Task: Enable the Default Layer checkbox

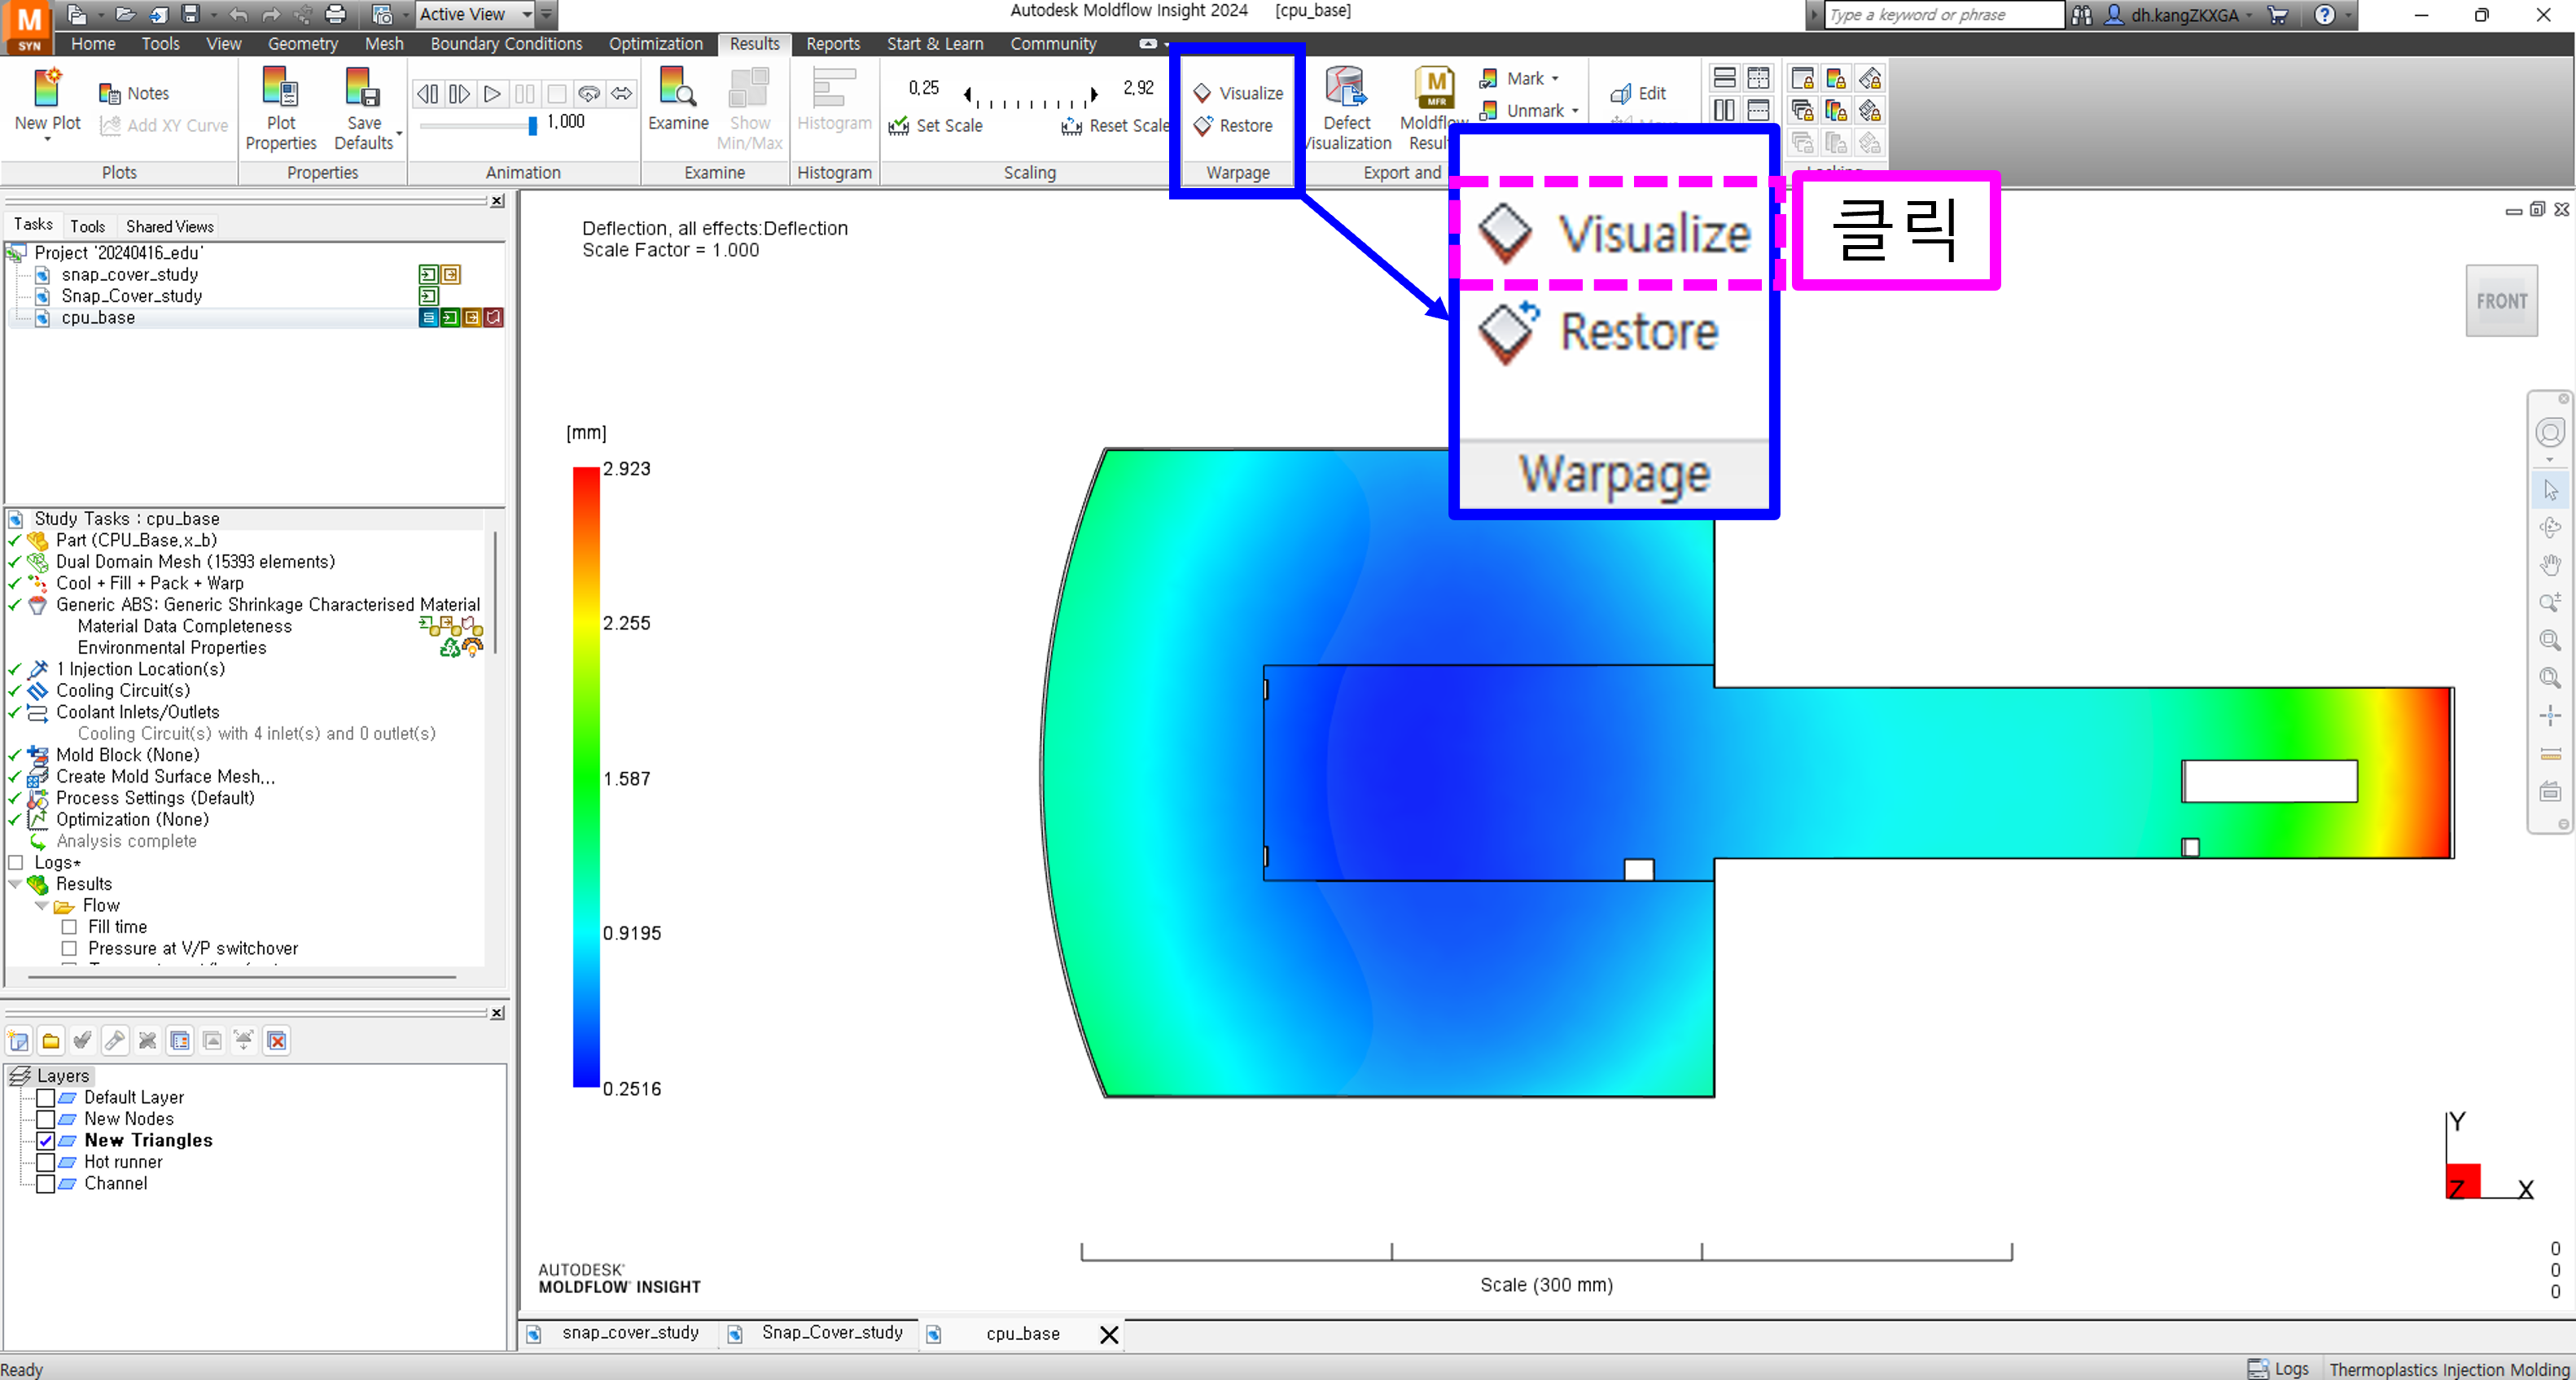Action: click(x=45, y=1098)
